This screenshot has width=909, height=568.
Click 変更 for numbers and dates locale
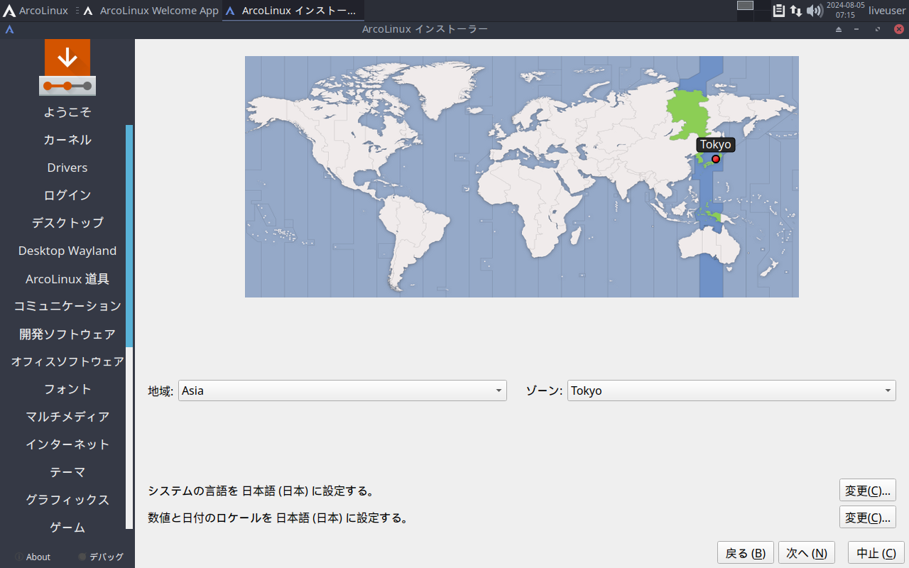click(x=868, y=518)
